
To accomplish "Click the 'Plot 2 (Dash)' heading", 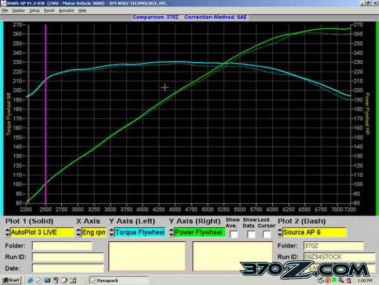I will click(301, 221).
